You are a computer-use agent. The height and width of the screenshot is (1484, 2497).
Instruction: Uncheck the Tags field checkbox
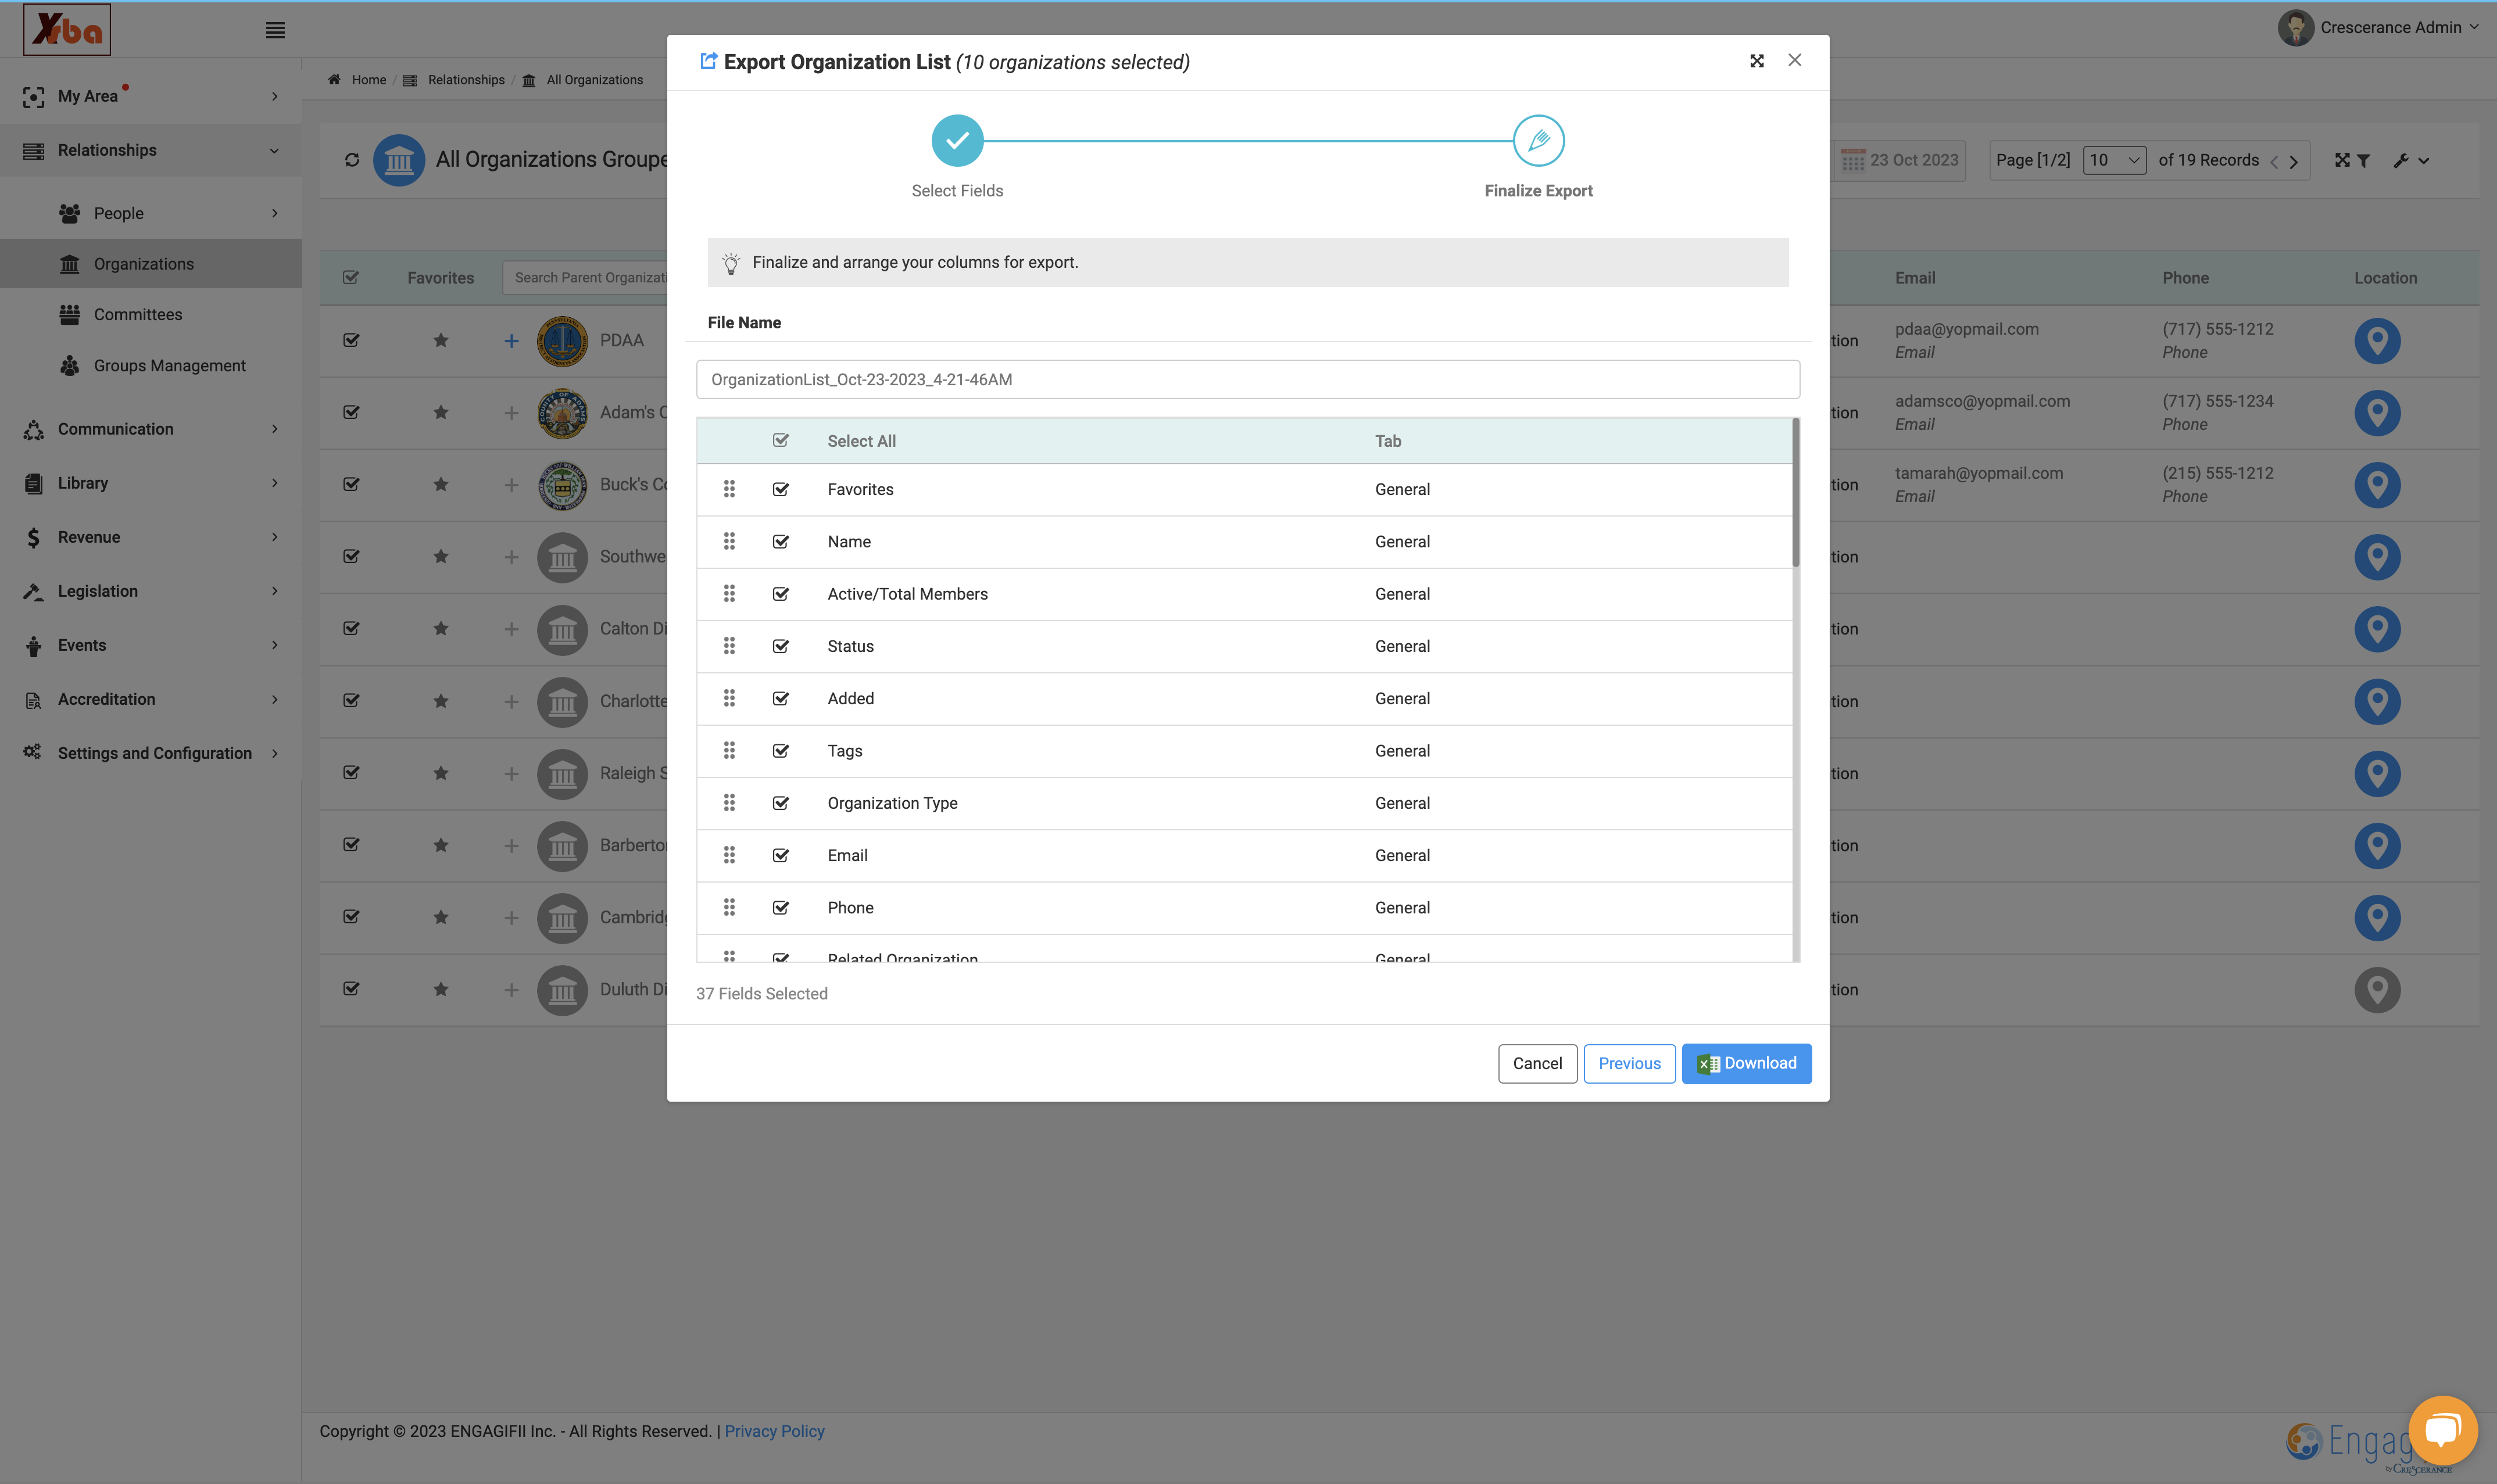[781, 751]
